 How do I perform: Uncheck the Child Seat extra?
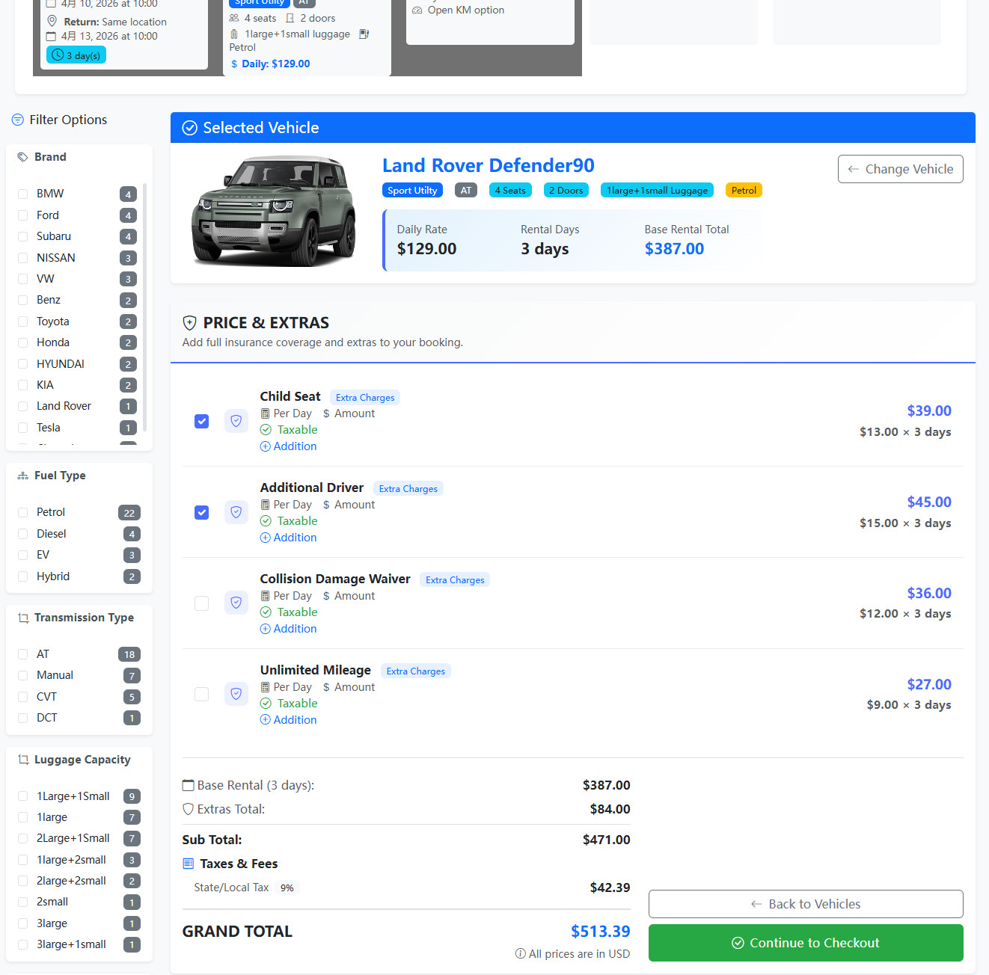[201, 421]
